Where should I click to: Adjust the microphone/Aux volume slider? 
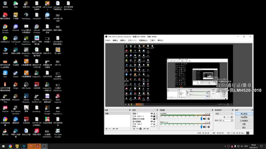tap(201, 127)
